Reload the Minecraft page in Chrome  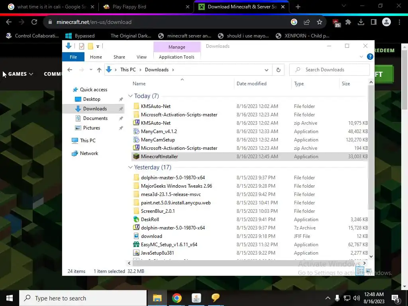[34, 22]
